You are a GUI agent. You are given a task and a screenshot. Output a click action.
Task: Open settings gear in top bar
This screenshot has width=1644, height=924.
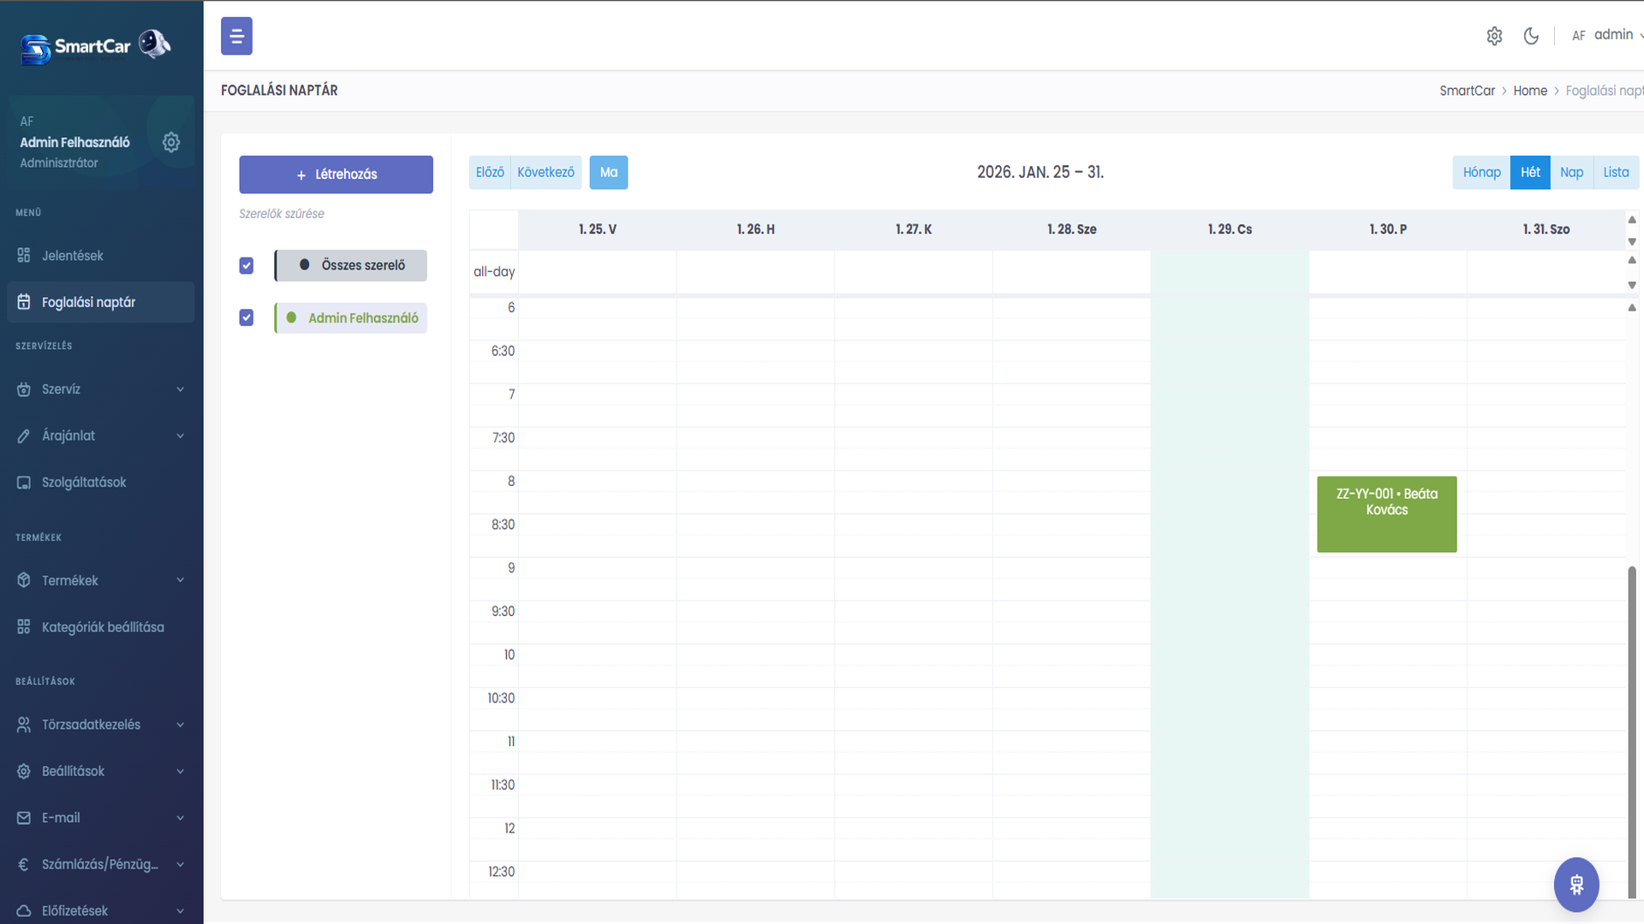[x=1494, y=36]
